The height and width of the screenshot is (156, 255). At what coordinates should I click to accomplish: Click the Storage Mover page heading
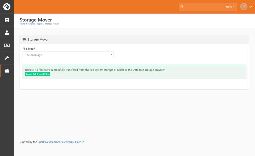coord(36,20)
